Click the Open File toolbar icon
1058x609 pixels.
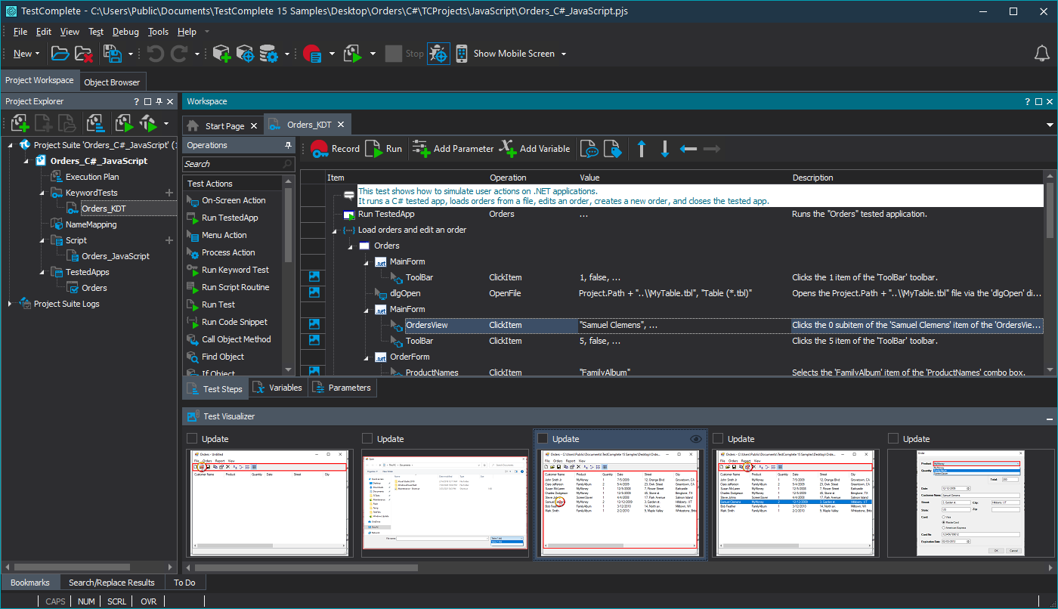click(60, 53)
